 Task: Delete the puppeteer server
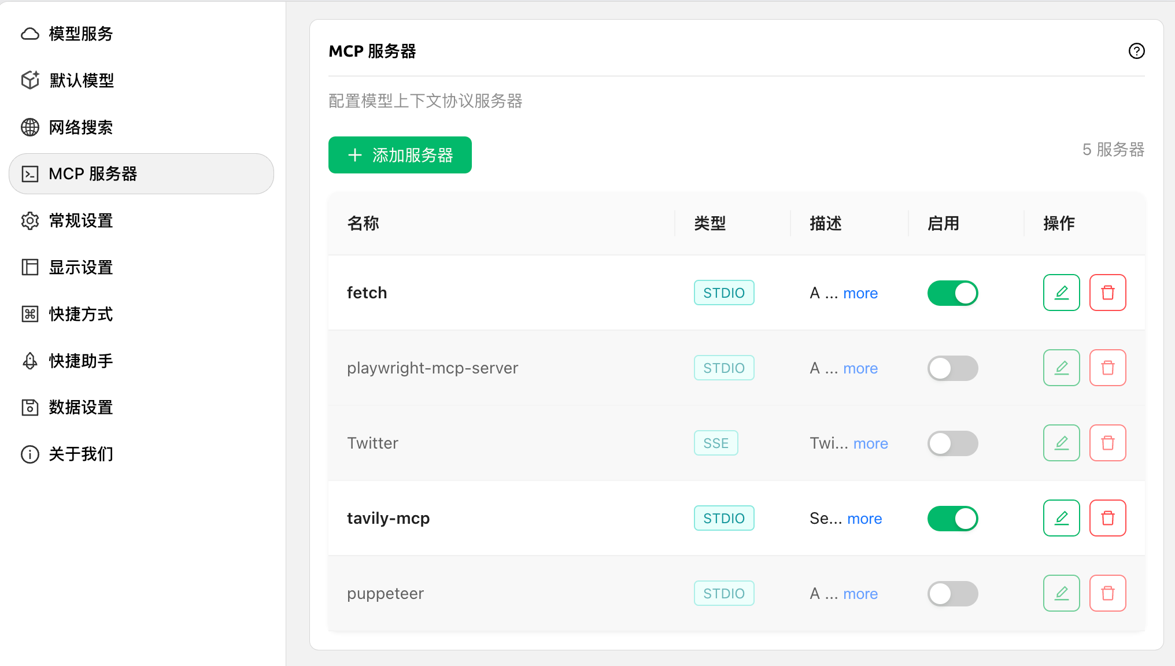point(1107,593)
